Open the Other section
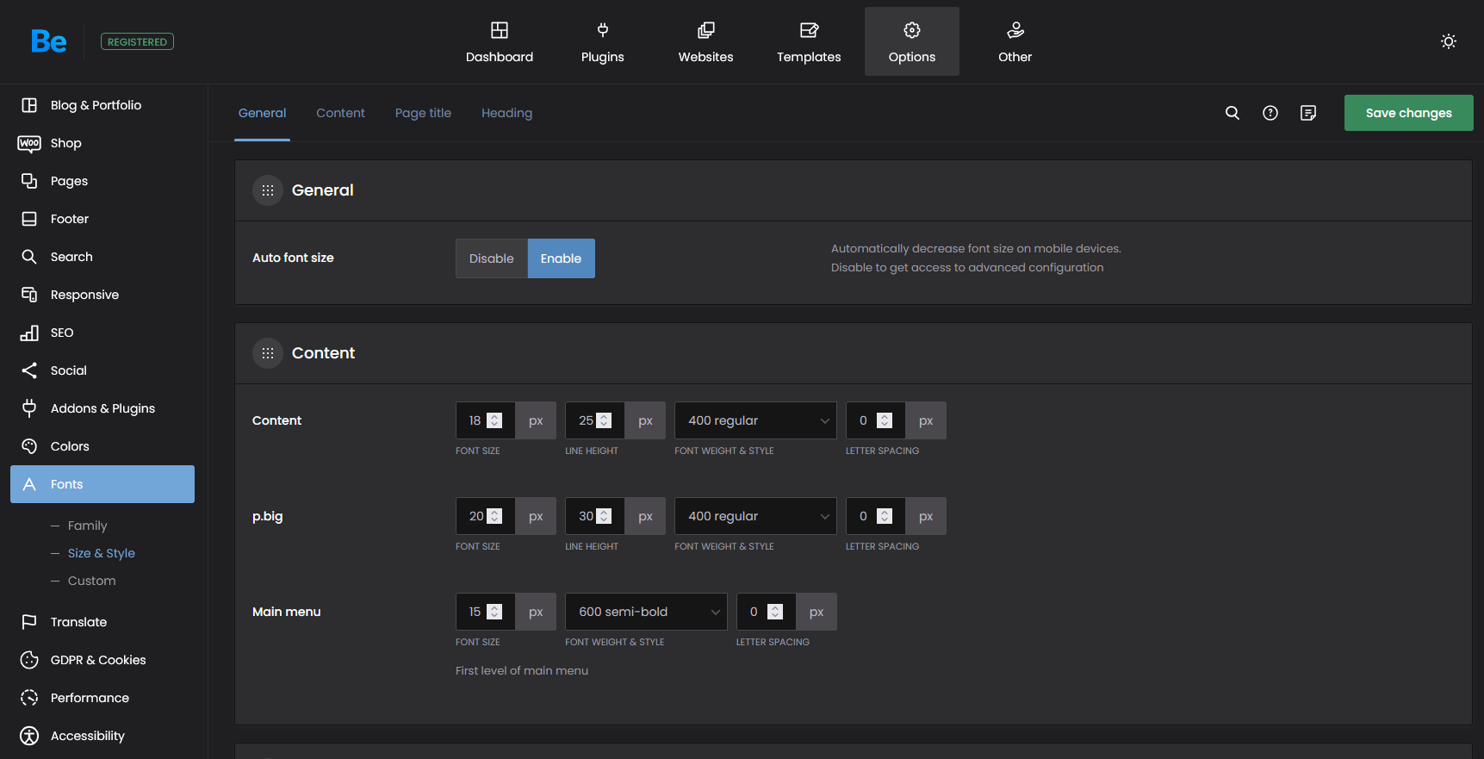This screenshot has height=759, width=1484. click(1015, 41)
